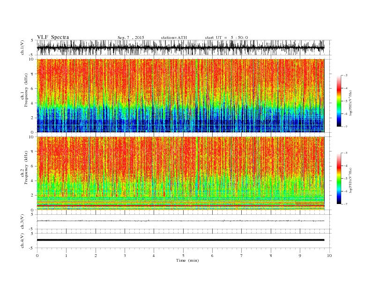Click the time-axis tick label '10'
371x287 pixels.
[x=329, y=256]
